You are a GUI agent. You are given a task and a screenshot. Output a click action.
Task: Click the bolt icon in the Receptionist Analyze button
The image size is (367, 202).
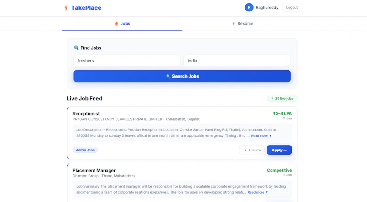245,150
